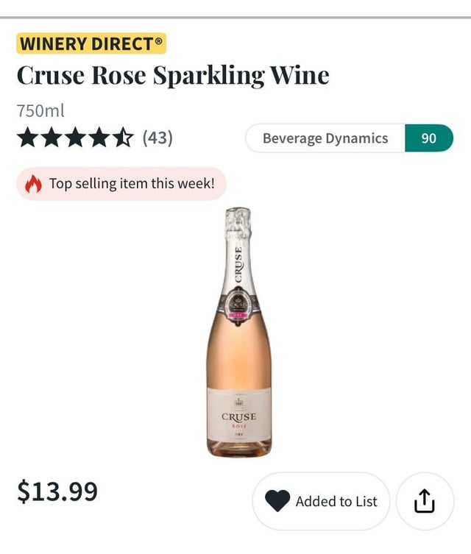Tap the fourth rating star
Viewport: 471px width, 554px height.
100,138
